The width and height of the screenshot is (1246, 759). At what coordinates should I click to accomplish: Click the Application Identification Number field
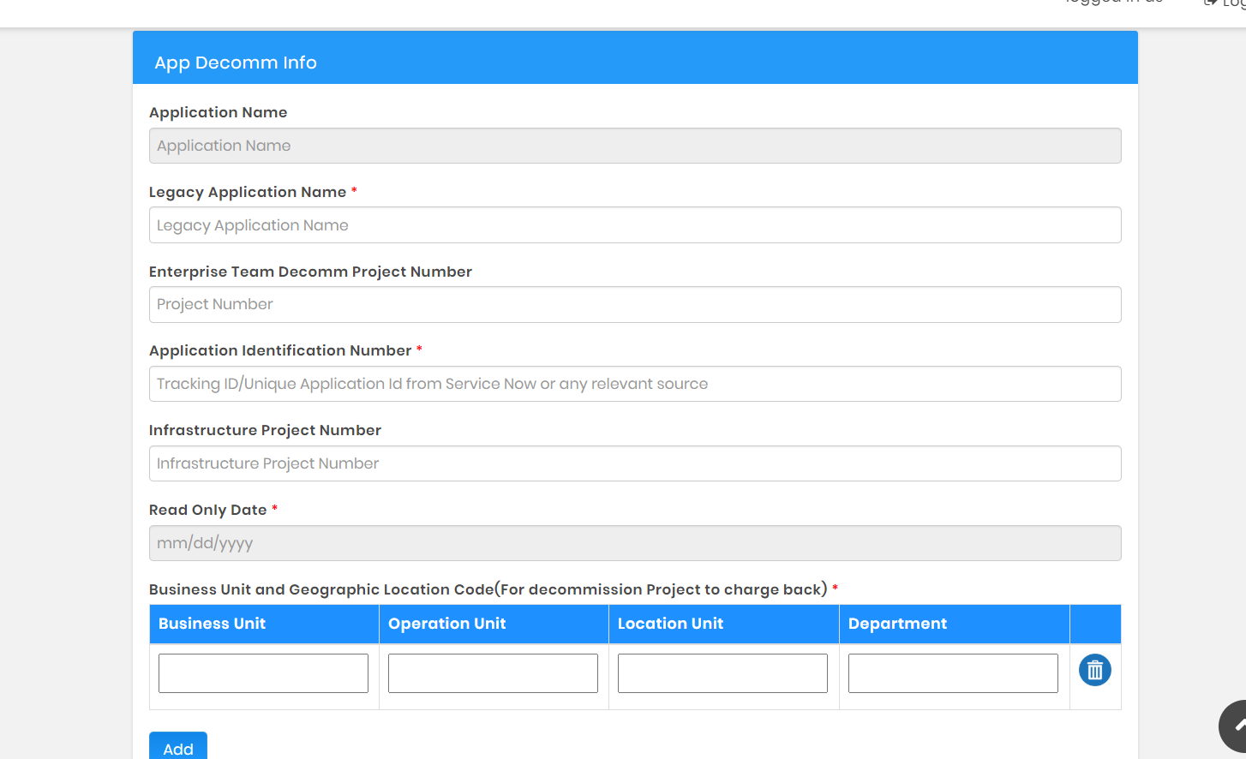click(634, 383)
